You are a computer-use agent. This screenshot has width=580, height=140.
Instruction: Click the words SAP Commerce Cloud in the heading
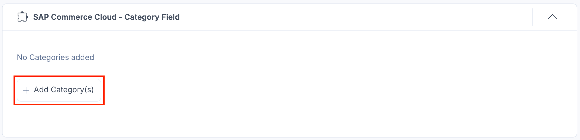click(75, 17)
